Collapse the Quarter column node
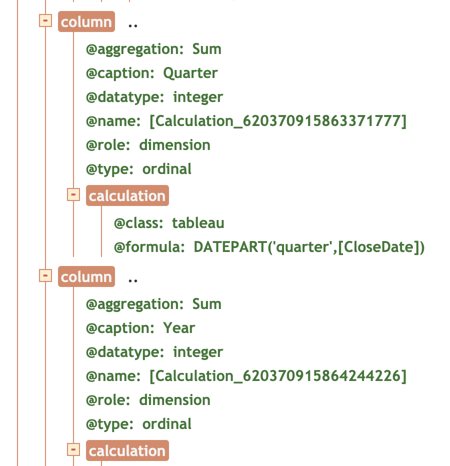The width and height of the screenshot is (450, 466). pos(45,20)
